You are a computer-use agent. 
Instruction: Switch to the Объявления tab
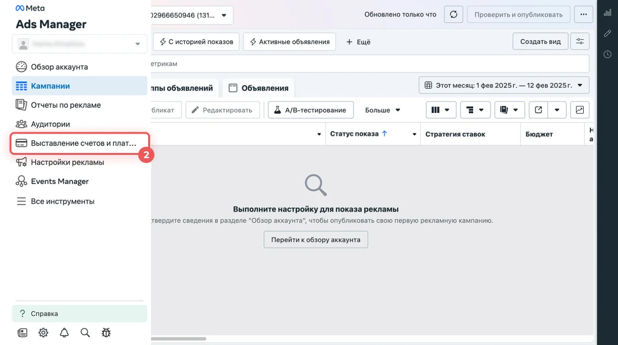pyautogui.click(x=259, y=88)
